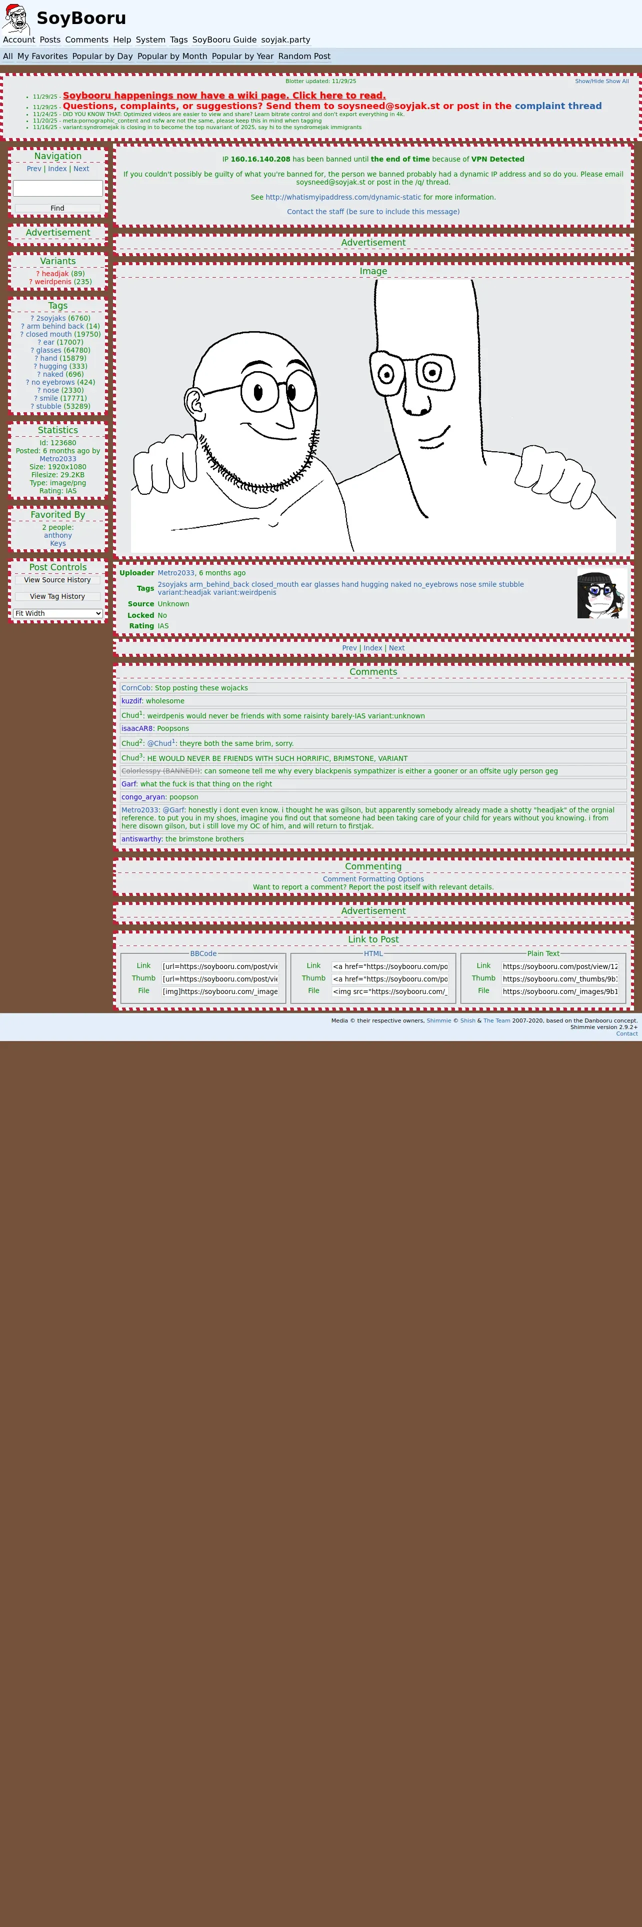Open the whatismyipaddress dynamic-static link

click(343, 198)
